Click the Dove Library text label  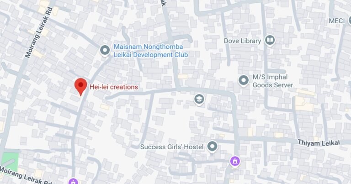tap(242, 41)
